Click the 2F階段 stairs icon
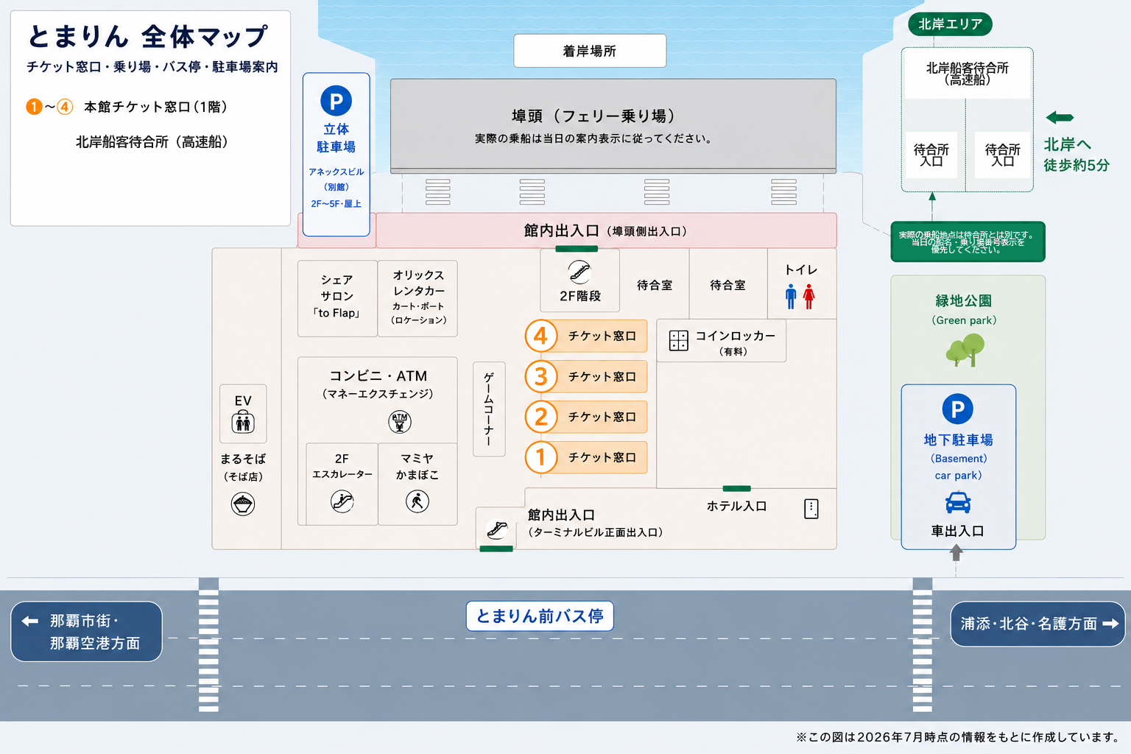Image resolution: width=1131 pixels, height=754 pixels. click(579, 272)
